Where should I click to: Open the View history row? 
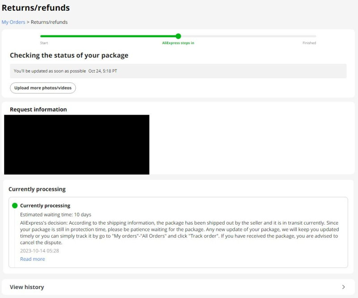pyautogui.click(x=178, y=287)
